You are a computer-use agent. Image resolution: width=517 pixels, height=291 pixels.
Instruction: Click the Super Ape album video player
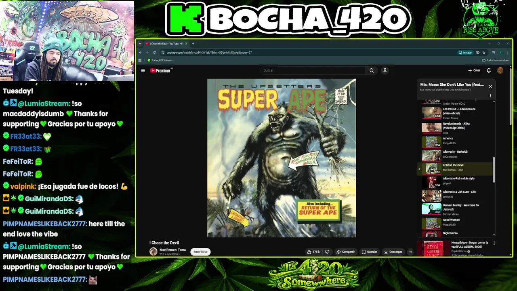282,158
